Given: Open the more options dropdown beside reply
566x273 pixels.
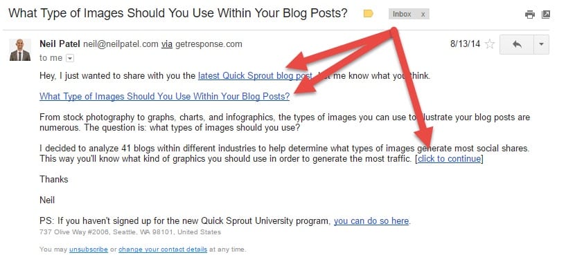Looking at the screenshot, I should pyautogui.click(x=542, y=44).
